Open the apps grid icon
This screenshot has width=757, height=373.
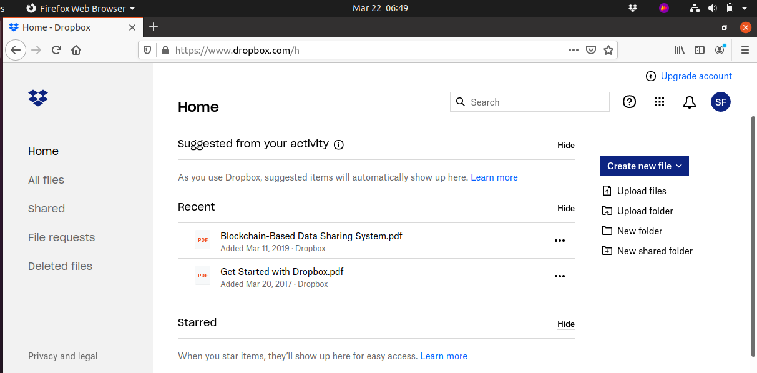(660, 102)
